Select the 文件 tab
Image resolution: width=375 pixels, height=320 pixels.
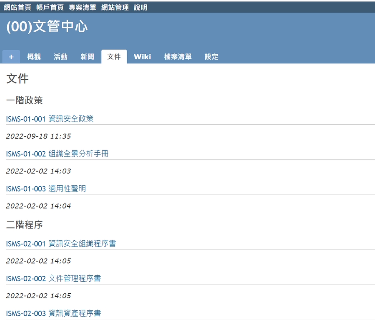coord(114,57)
